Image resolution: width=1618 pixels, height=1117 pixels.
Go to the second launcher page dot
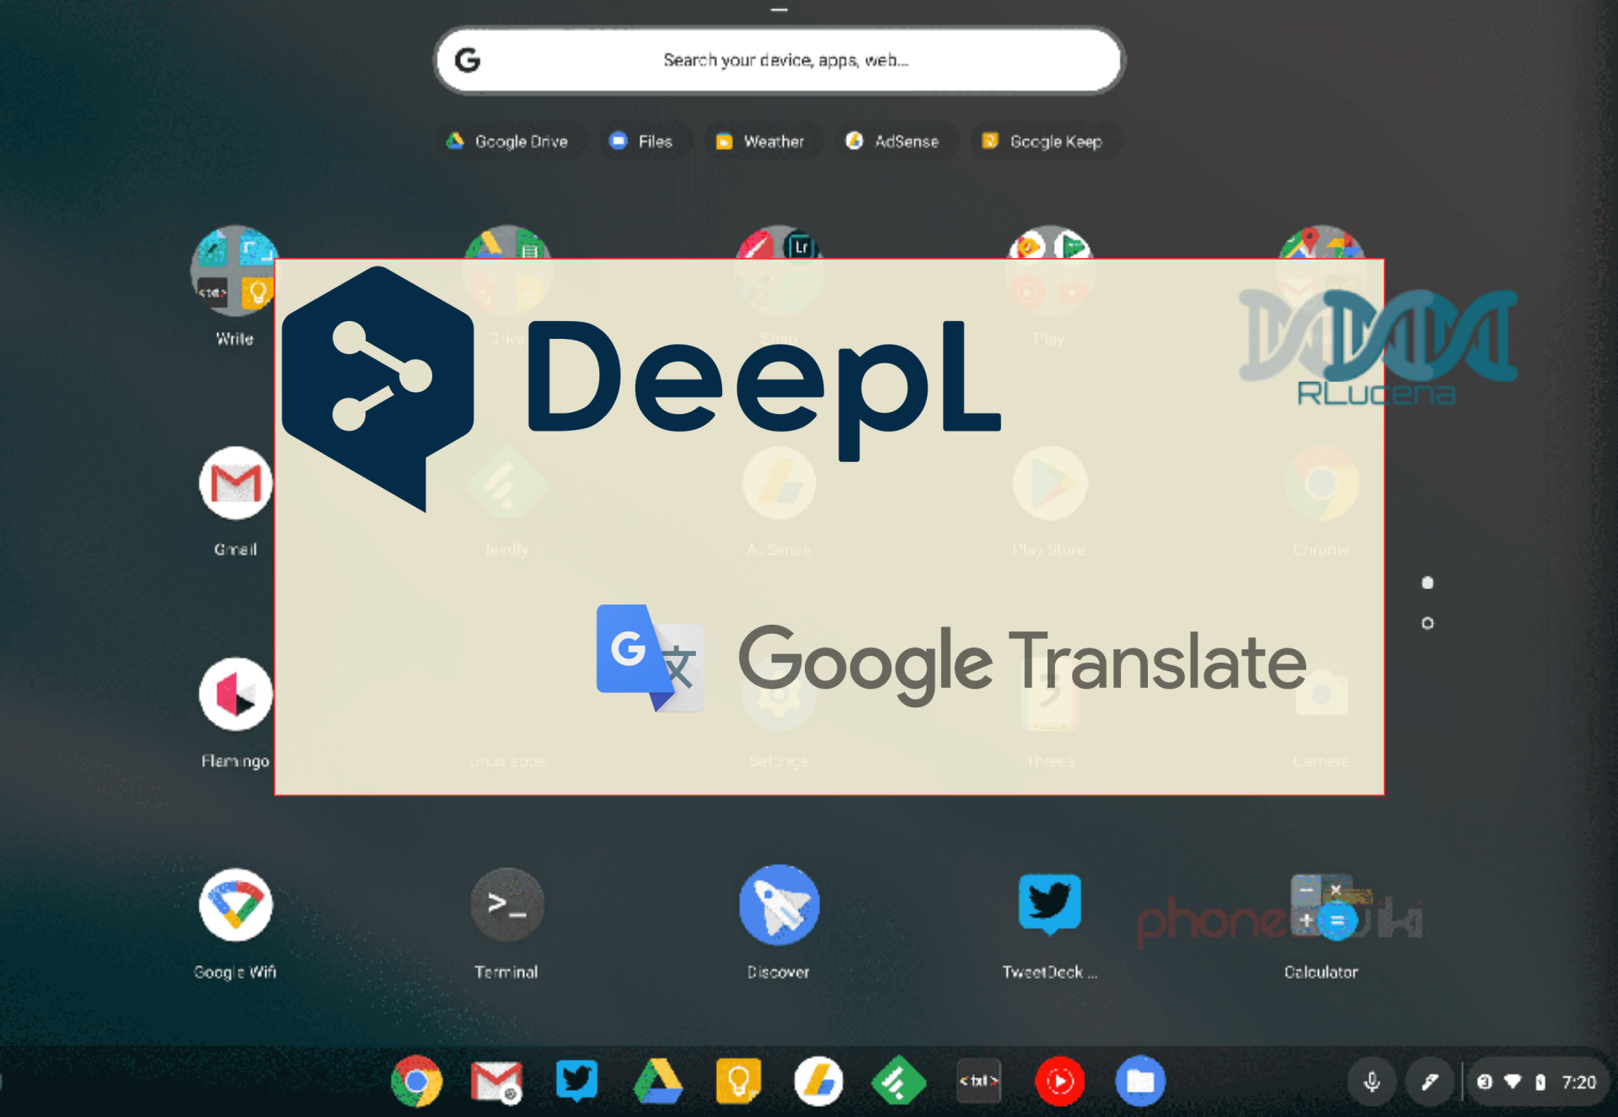1428,623
